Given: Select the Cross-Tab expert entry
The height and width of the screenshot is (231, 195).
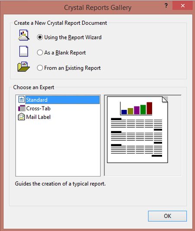Looking at the screenshot, I should 38,109.
